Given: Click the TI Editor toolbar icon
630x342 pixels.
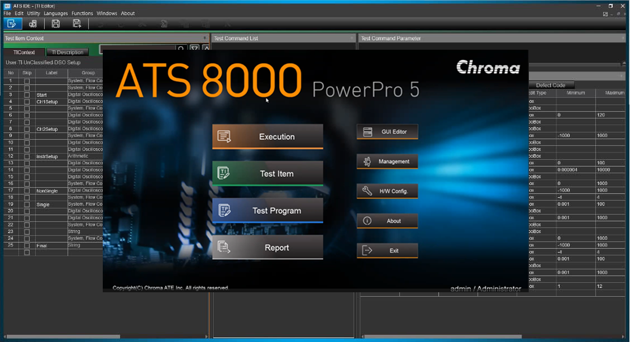Looking at the screenshot, I should [x=12, y=23].
